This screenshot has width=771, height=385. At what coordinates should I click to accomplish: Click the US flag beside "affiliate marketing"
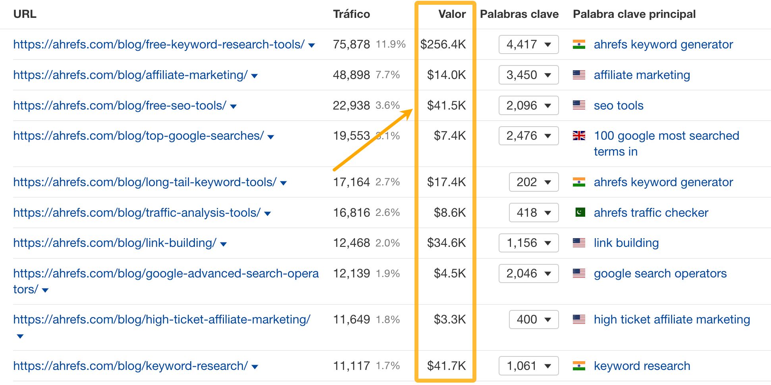coord(580,75)
